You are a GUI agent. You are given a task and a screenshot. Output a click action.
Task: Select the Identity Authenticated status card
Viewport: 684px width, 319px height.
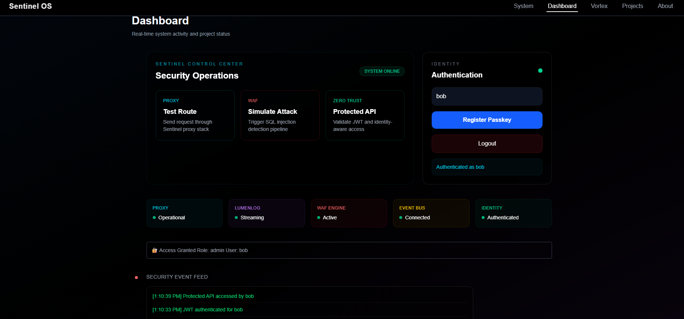pos(514,213)
